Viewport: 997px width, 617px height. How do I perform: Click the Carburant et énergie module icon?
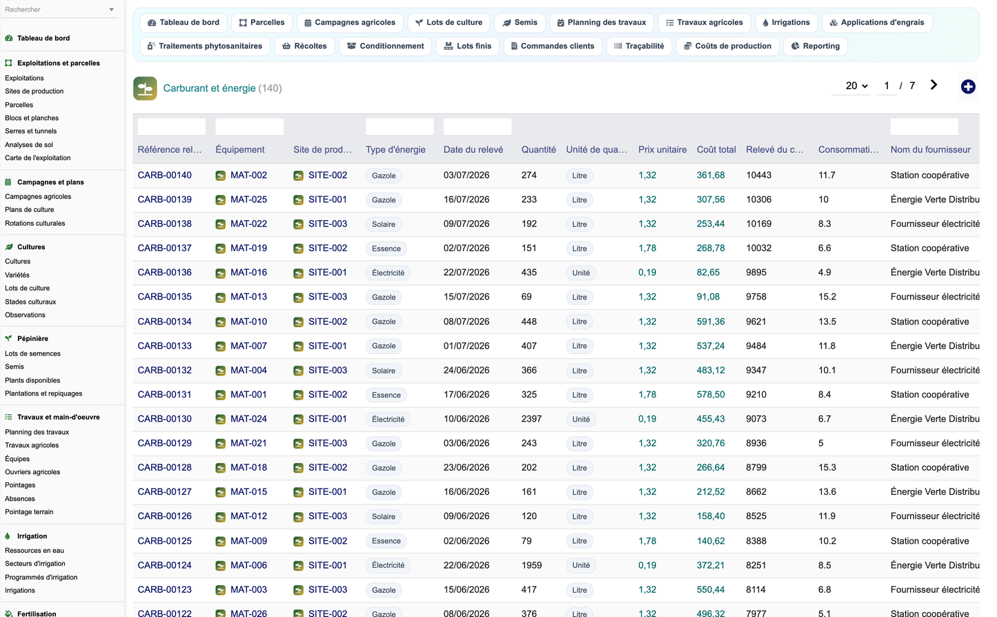click(x=145, y=88)
